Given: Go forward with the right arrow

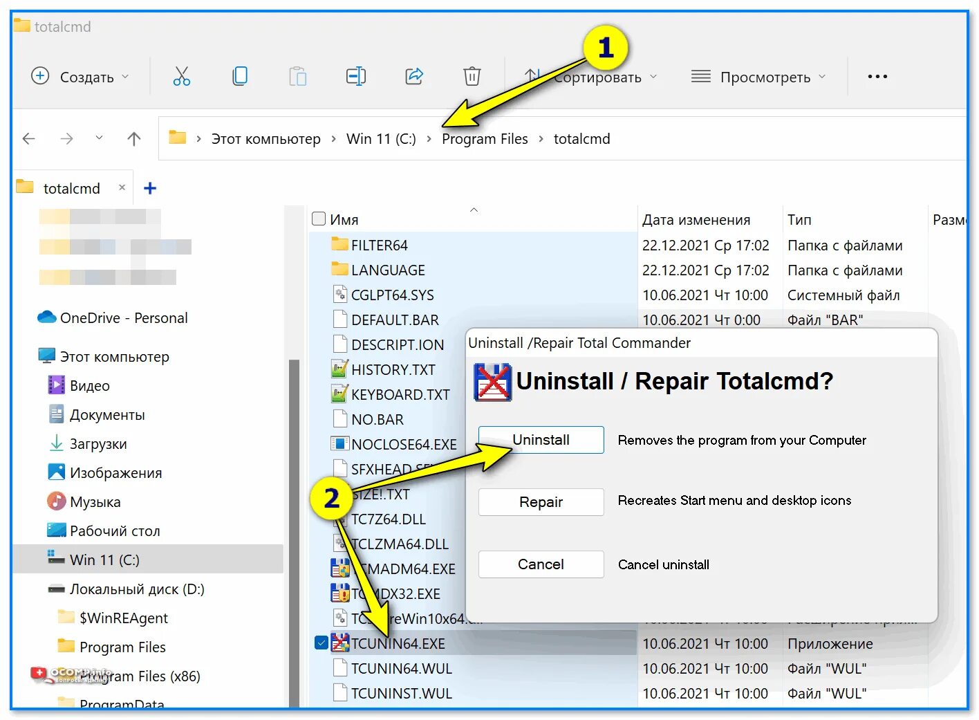Looking at the screenshot, I should click(x=66, y=139).
